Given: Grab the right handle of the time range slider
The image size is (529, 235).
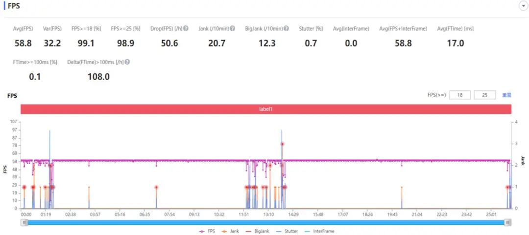Looking at the screenshot, I should click(x=508, y=222).
